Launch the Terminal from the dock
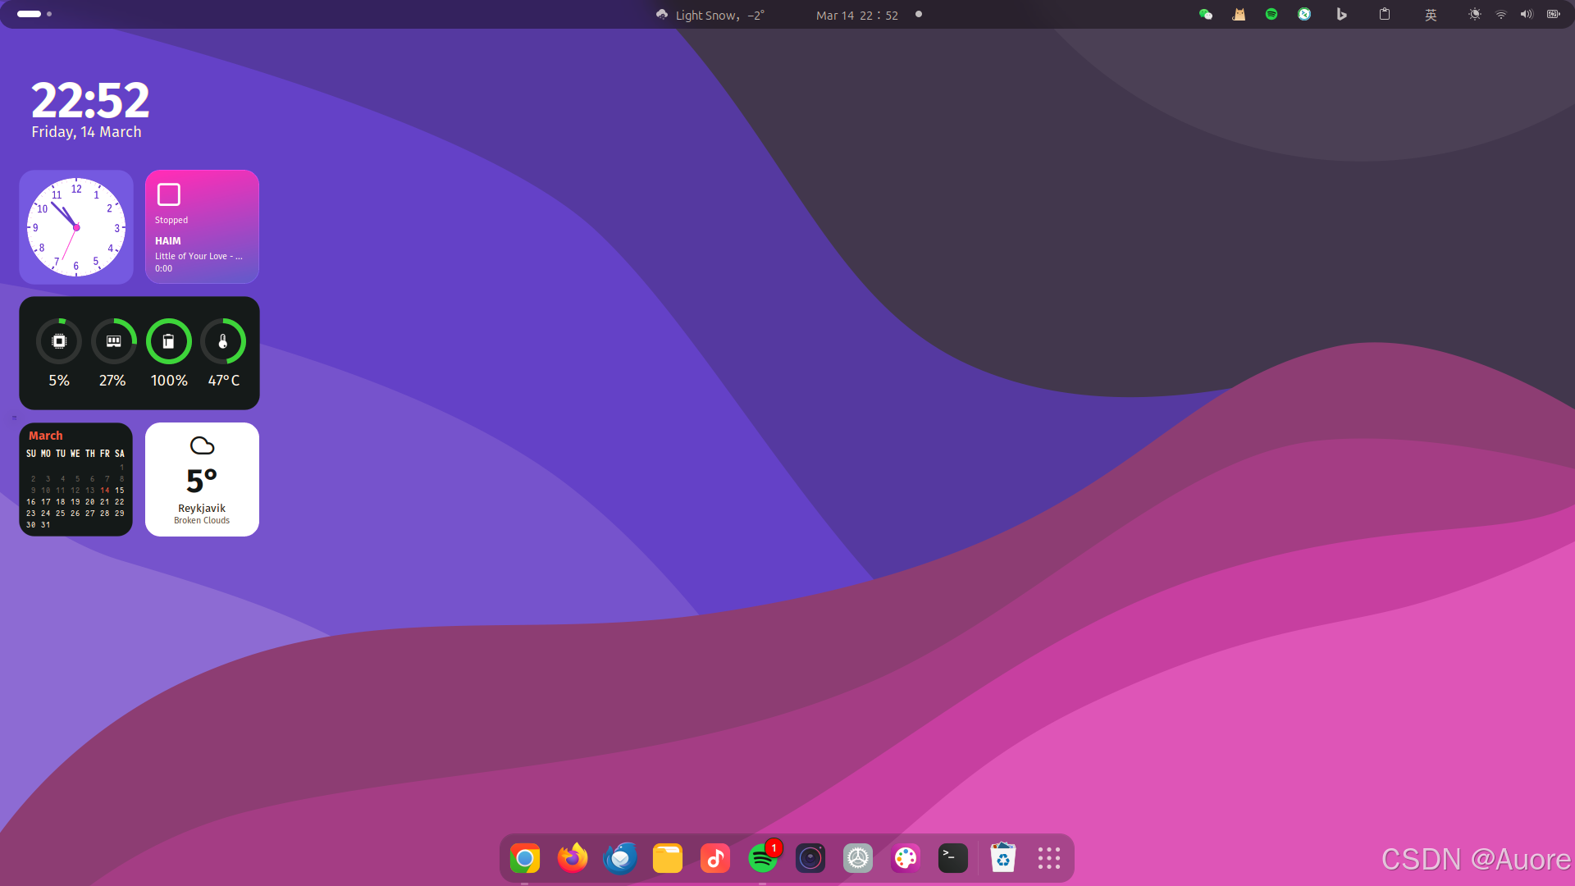The width and height of the screenshot is (1575, 886). (952, 858)
